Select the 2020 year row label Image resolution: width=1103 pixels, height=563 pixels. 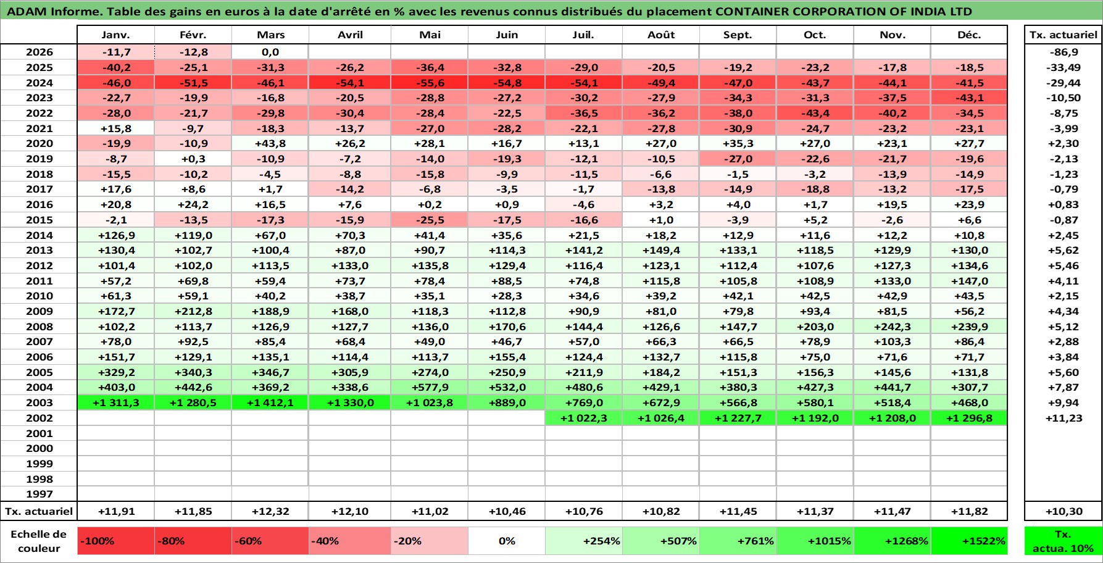(39, 143)
